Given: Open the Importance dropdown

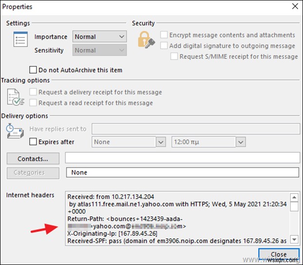Looking at the screenshot, I should click(99, 36).
